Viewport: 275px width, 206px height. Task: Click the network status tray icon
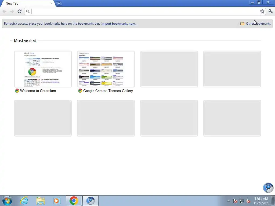(241, 201)
